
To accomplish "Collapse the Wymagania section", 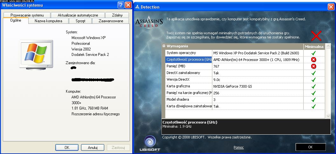I will (x=164, y=46).
